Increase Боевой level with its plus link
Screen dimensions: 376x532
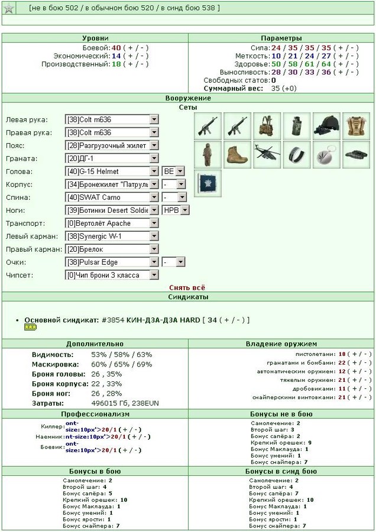coord(131,48)
